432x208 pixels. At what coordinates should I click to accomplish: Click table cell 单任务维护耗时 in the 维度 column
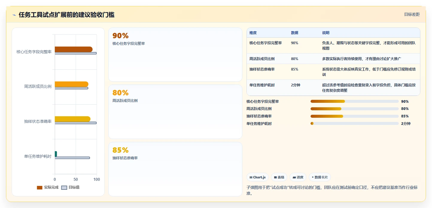(x=262, y=85)
